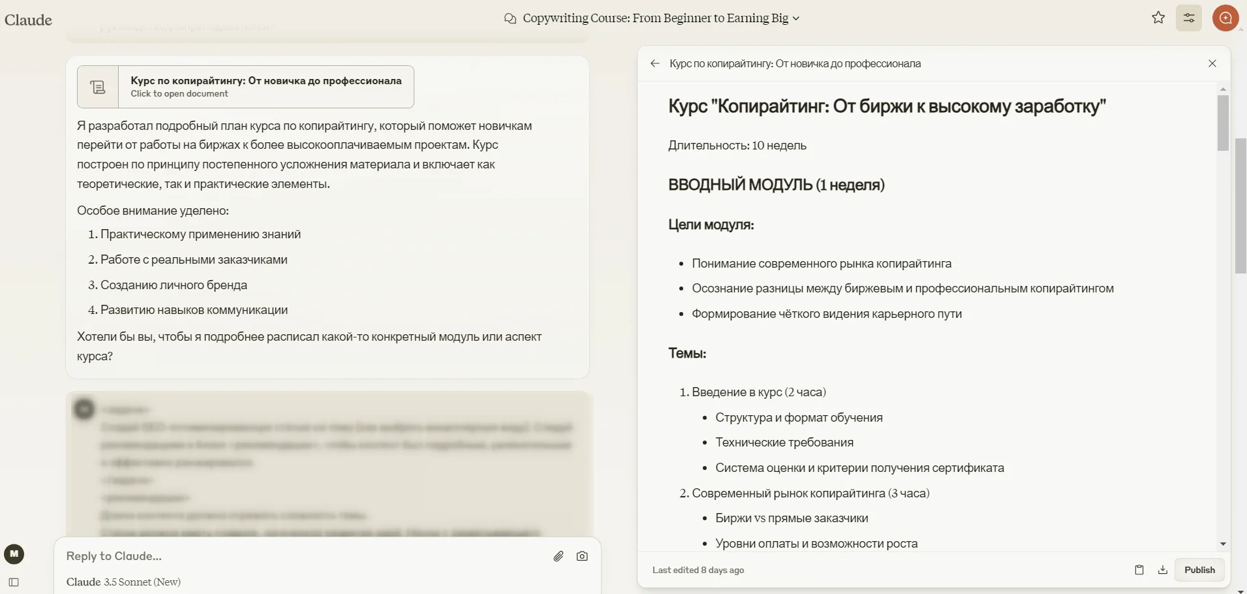The image size is (1247, 594).
Task: Star this conversation
Action: pyautogui.click(x=1158, y=18)
